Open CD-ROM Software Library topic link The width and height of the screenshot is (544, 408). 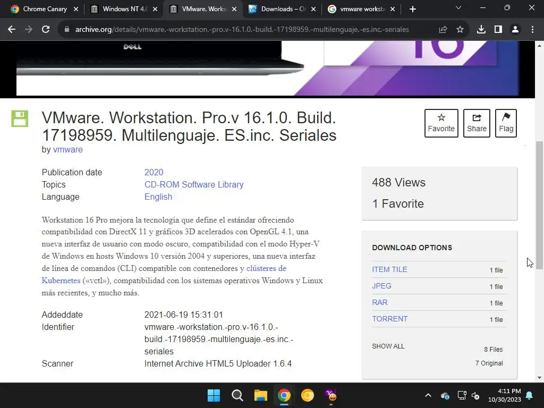194,184
